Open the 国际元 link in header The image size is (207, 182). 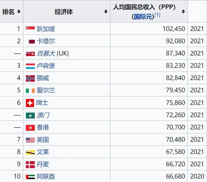point(143,17)
